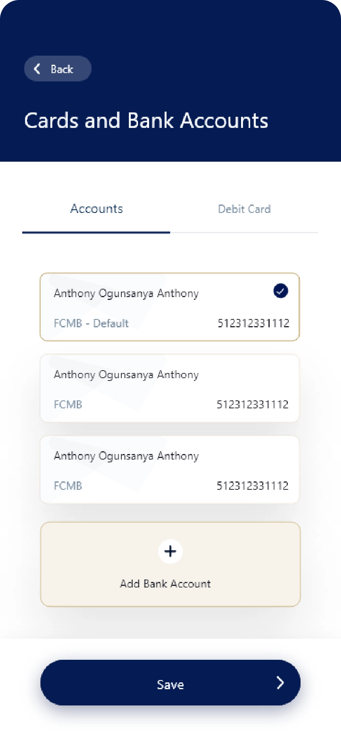This screenshot has height=742, width=341.
Task: Click the last card's account number
Action: (x=253, y=486)
